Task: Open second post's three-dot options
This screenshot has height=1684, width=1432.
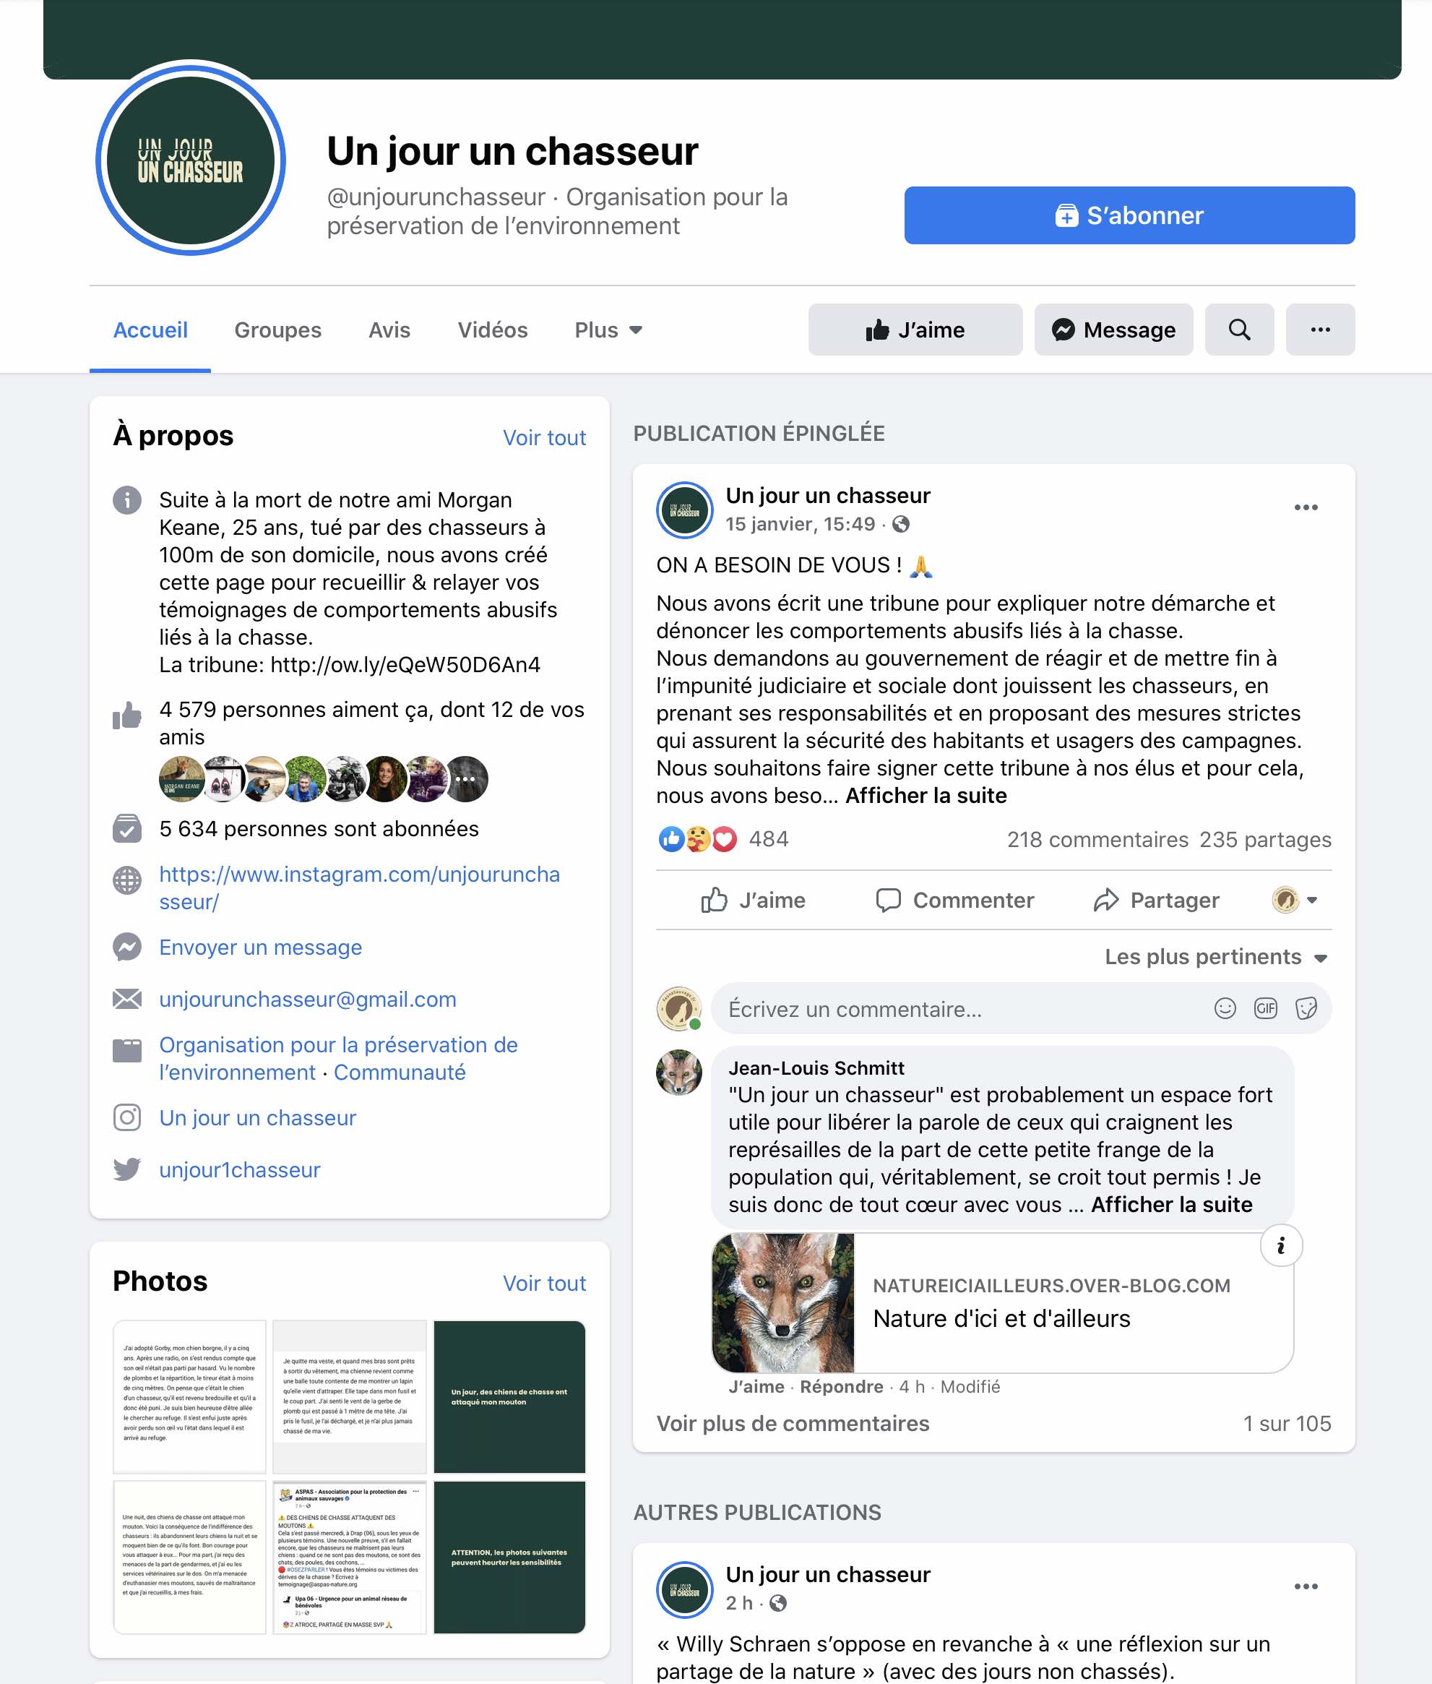Action: [1306, 1586]
